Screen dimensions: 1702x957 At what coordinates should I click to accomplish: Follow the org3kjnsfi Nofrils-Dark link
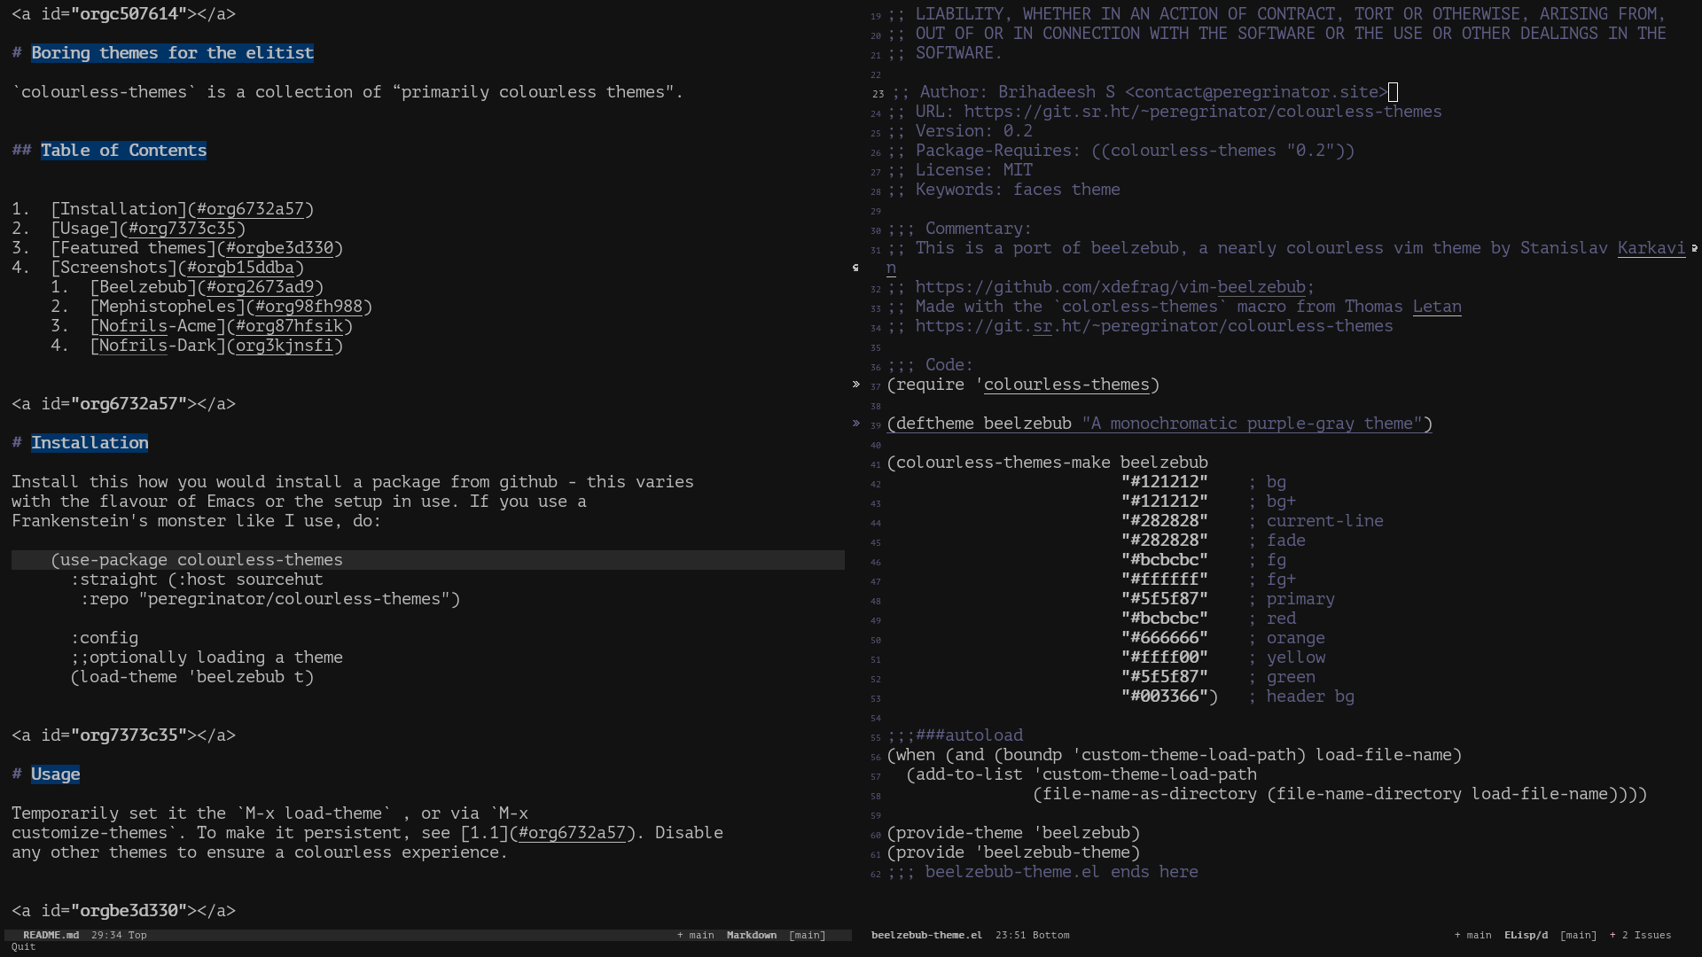click(285, 346)
